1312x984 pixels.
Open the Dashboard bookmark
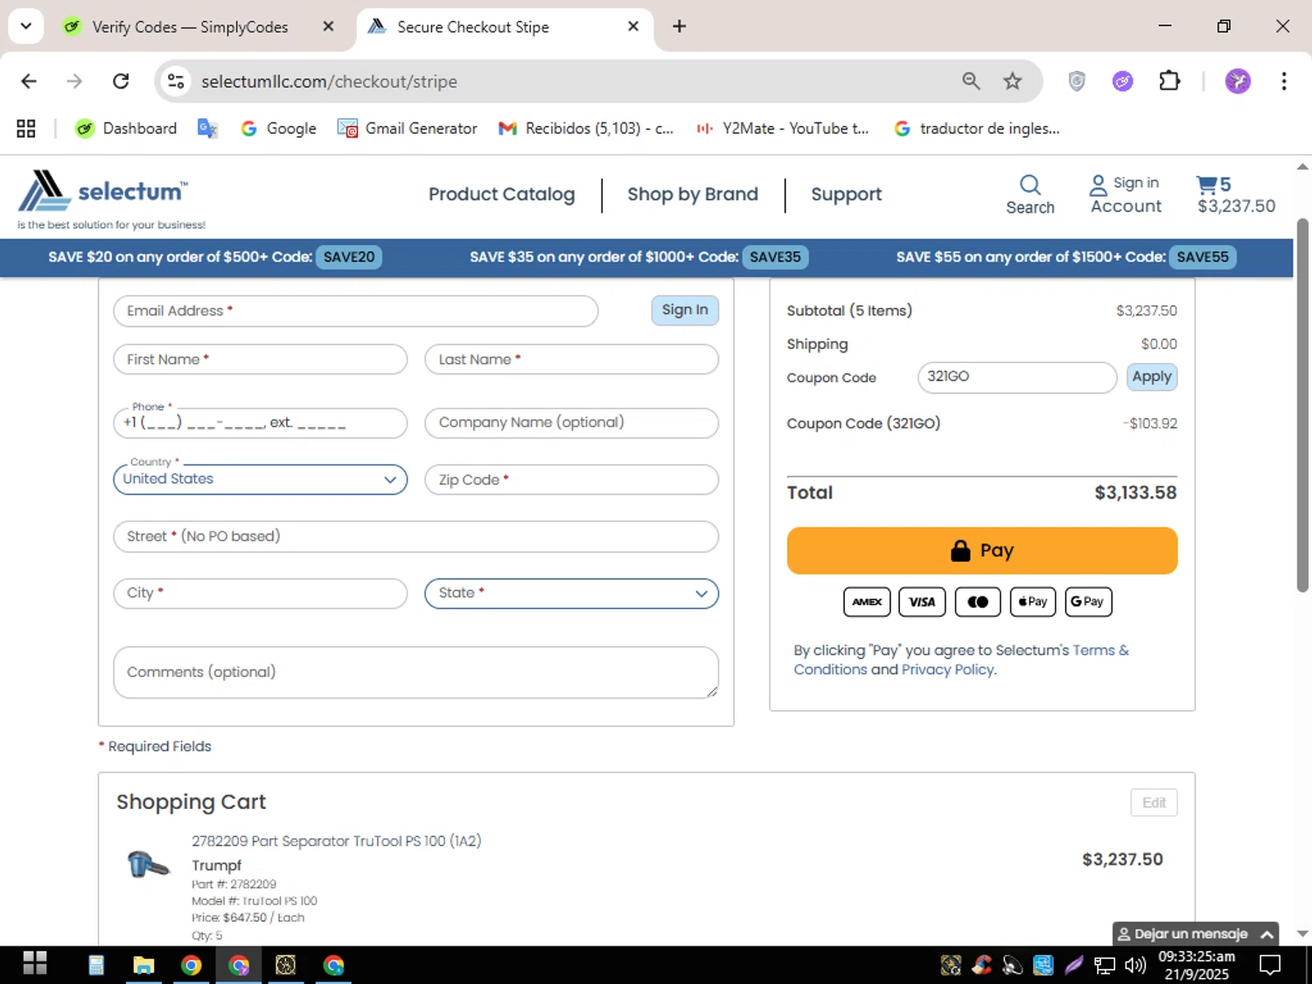[x=126, y=129]
